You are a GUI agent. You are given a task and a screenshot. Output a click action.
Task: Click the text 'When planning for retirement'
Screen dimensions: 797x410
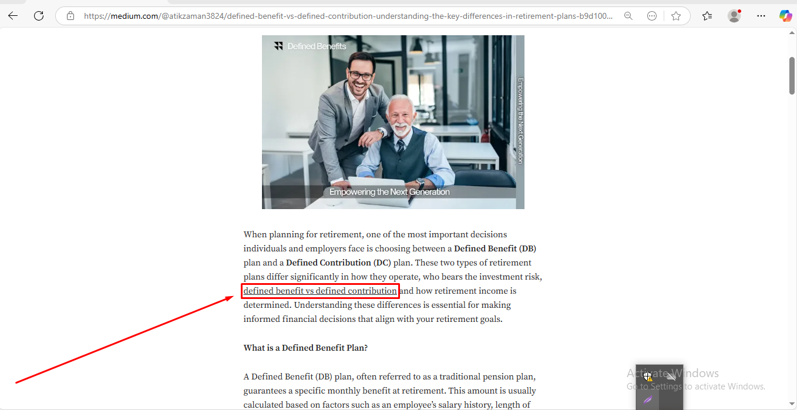(x=302, y=234)
